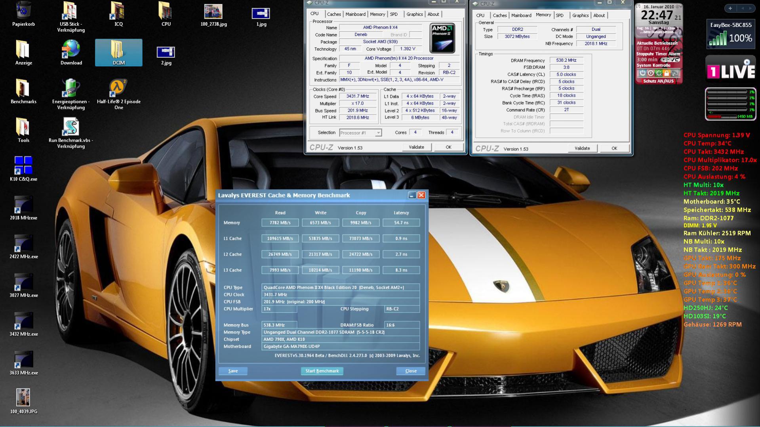The image size is (760, 427).
Task: Open the SPD tab in CPU-Z CPU window
Action: pos(394,14)
